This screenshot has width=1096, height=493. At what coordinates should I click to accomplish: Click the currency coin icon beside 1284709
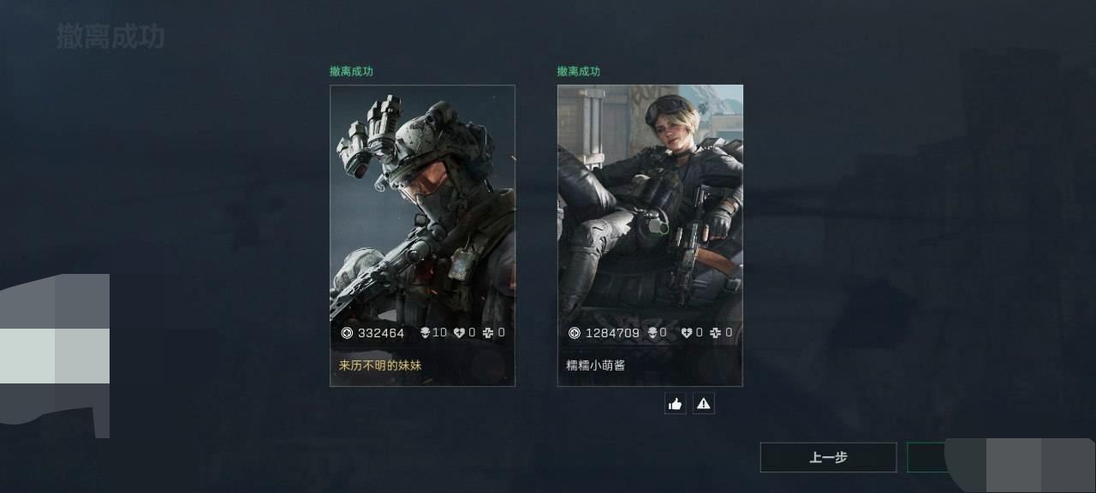tap(575, 333)
